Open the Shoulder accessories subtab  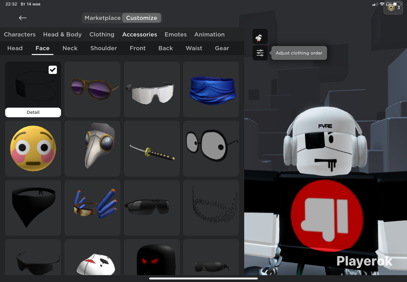click(104, 48)
